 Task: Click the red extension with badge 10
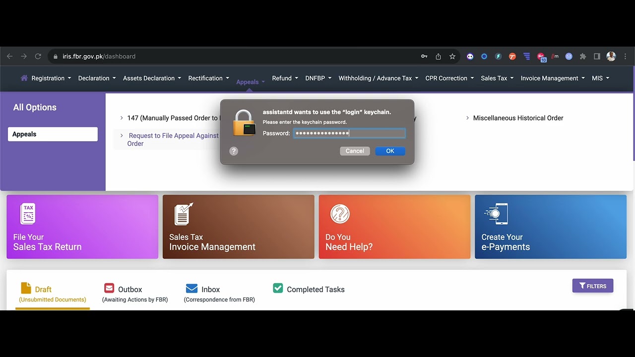(x=541, y=57)
